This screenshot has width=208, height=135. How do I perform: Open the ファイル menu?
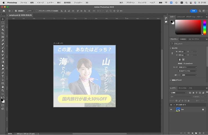(24, 2)
